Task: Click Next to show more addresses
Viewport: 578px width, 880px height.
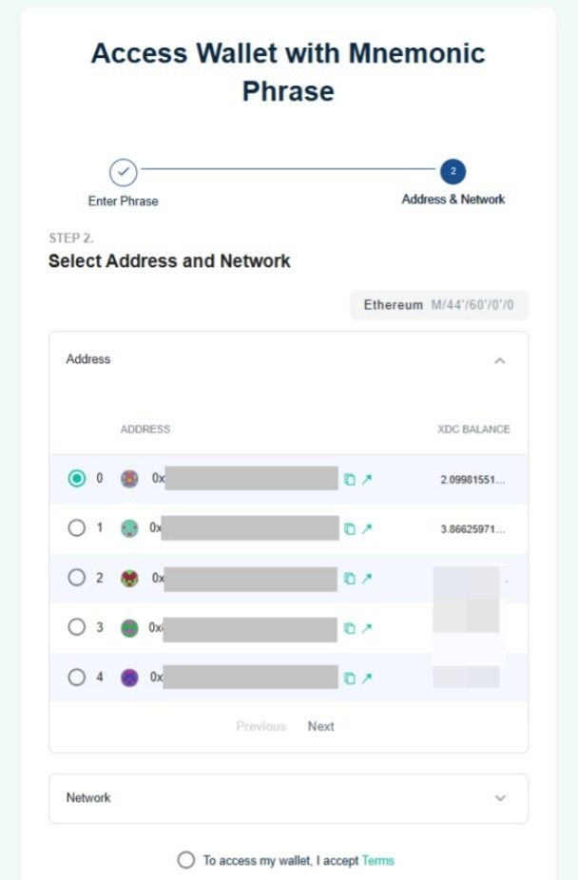Action: [320, 726]
